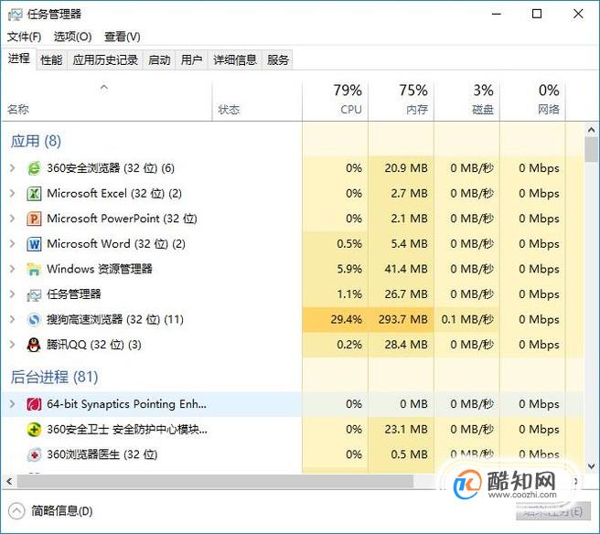Click the 状态 column header

(x=257, y=101)
